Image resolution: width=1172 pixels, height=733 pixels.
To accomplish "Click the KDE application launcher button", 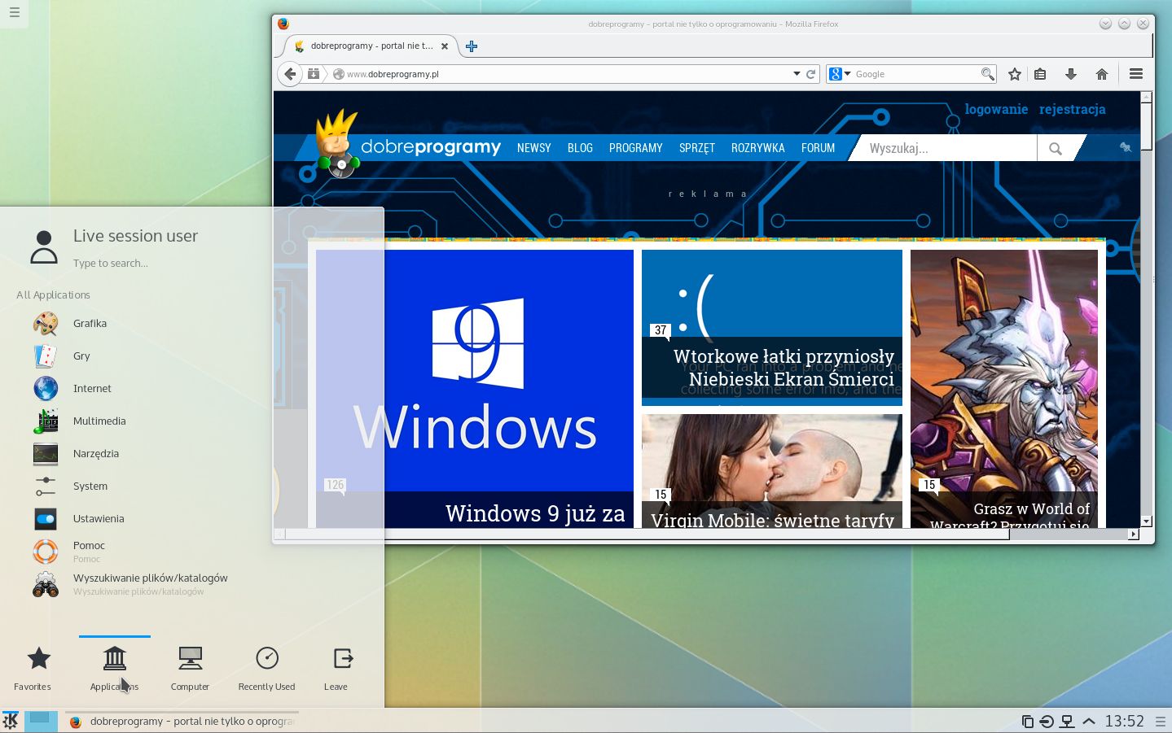I will pos(11,721).
